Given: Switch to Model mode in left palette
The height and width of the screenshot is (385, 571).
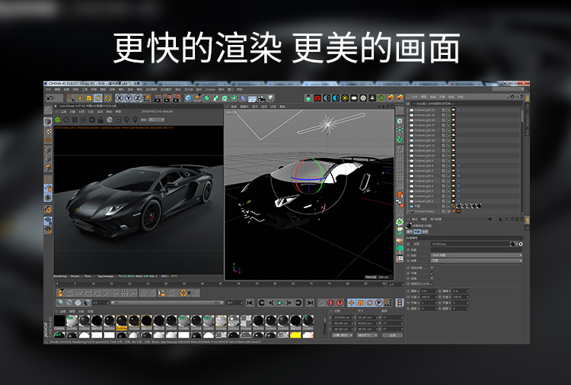Looking at the screenshot, I should [x=48, y=121].
